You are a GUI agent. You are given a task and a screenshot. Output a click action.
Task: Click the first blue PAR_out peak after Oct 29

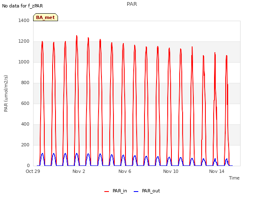[42, 153]
